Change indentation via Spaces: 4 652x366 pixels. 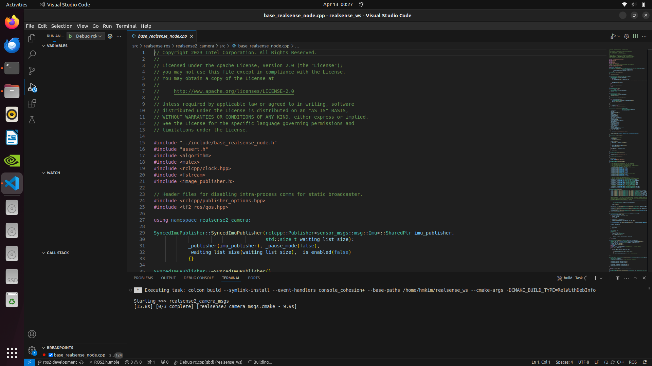[x=564, y=362]
